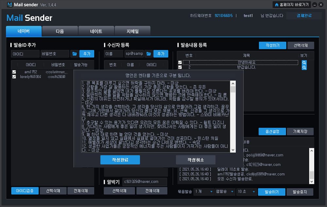327x207 pixels.
Task: Toggle checkbox for second sender ID row
Action: coord(14,77)
